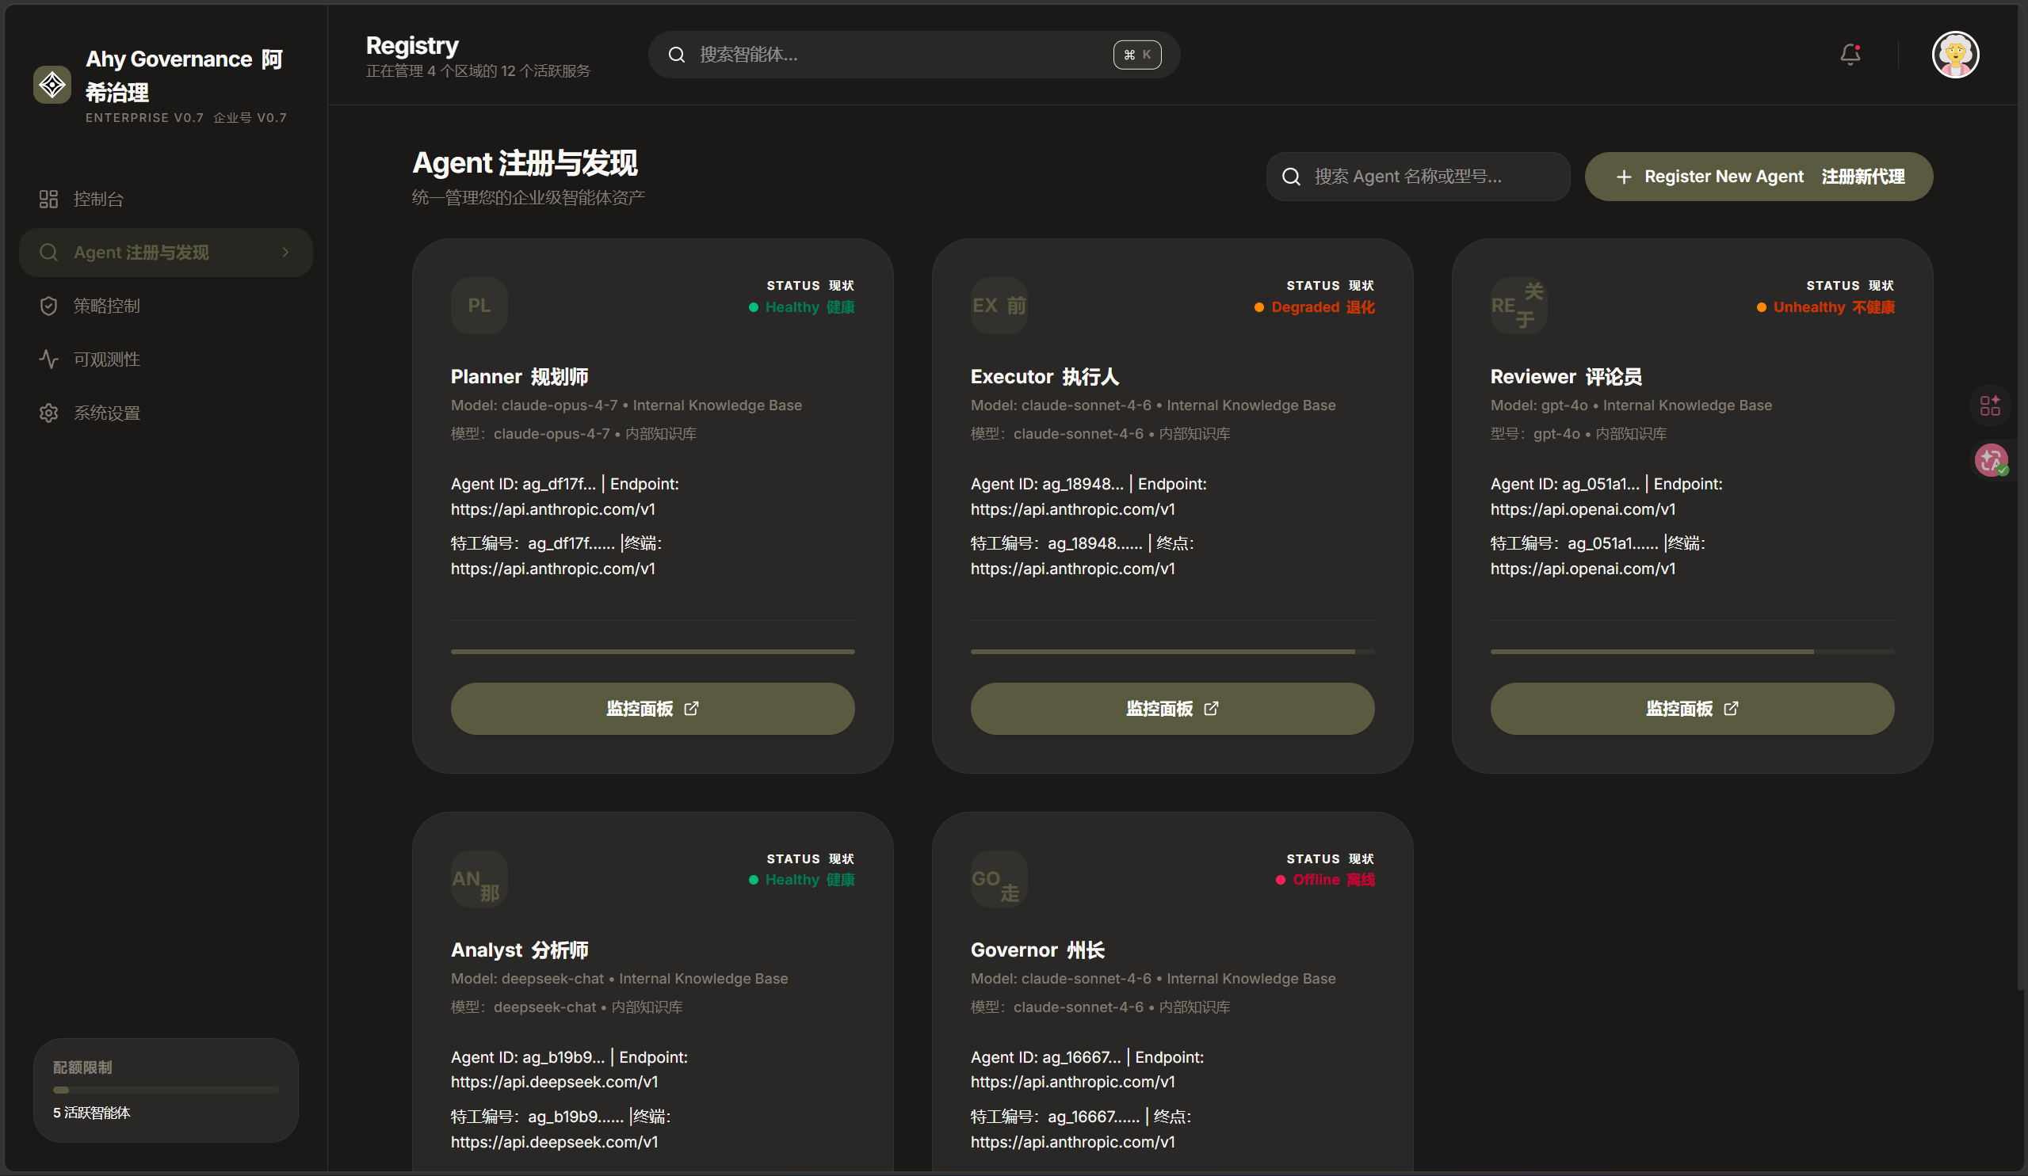This screenshot has height=1176, width=2028.
Task: Click the Executor card progress bar
Action: click(1173, 651)
